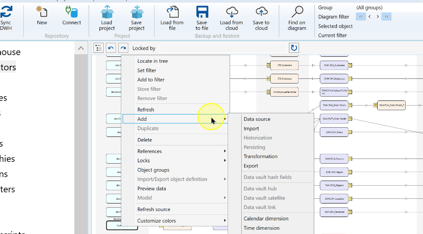Select the STG EmployeeTerritories node
423x234 pixels.
click(x=285, y=92)
